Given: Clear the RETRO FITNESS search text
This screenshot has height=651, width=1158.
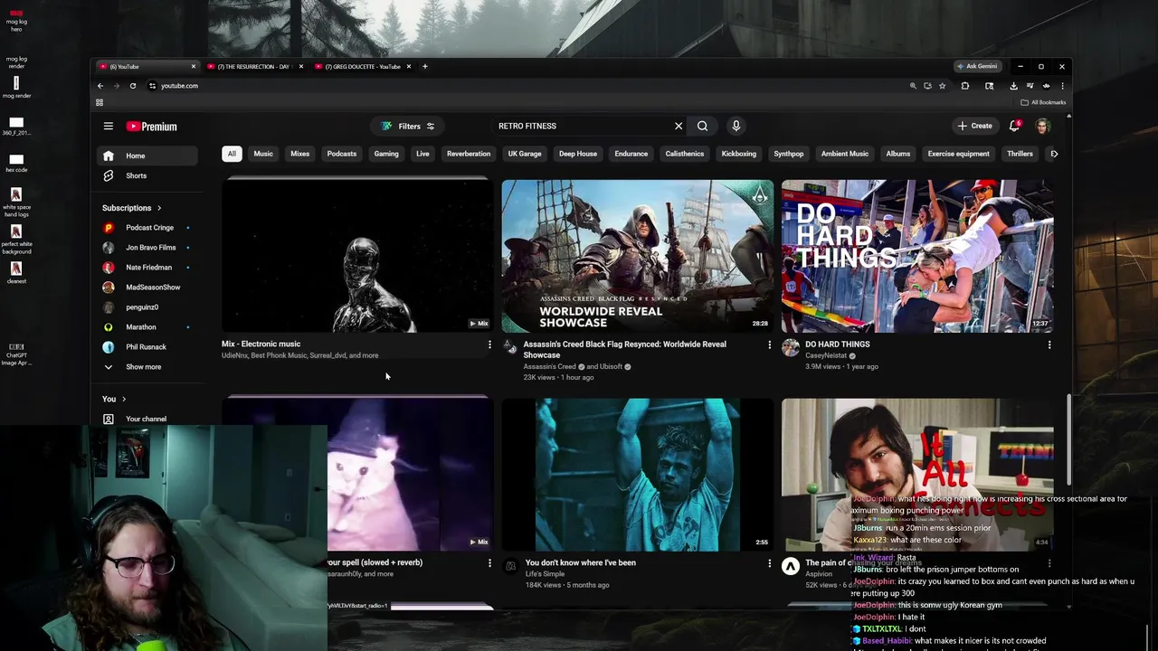Looking at the screenshot, I should click(x=679, y=126).
